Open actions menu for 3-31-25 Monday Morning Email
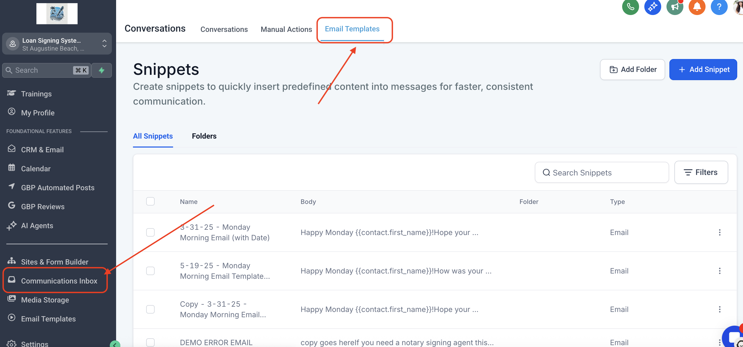The height and width of the screenshot is (347, 743). pyautogui.click(x=720, y=232)
